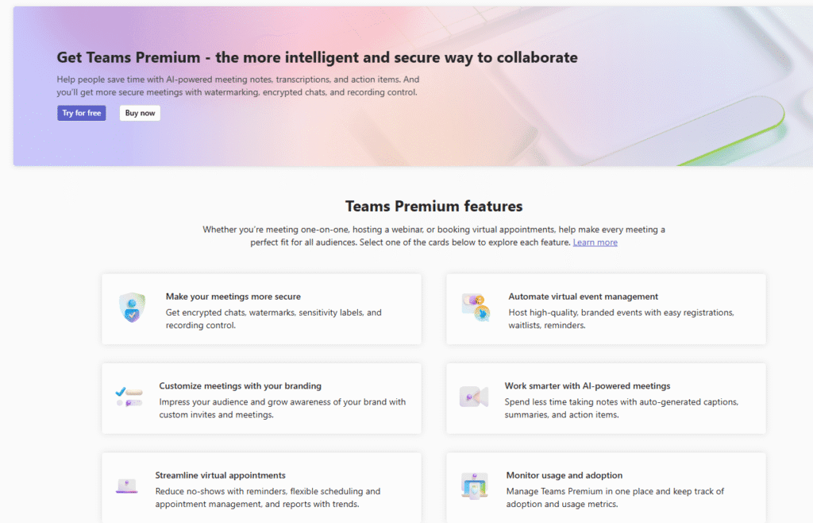This screenshot has width=813, height=523.
Task: Select Automate virtual event management heading
Action: 583,296
